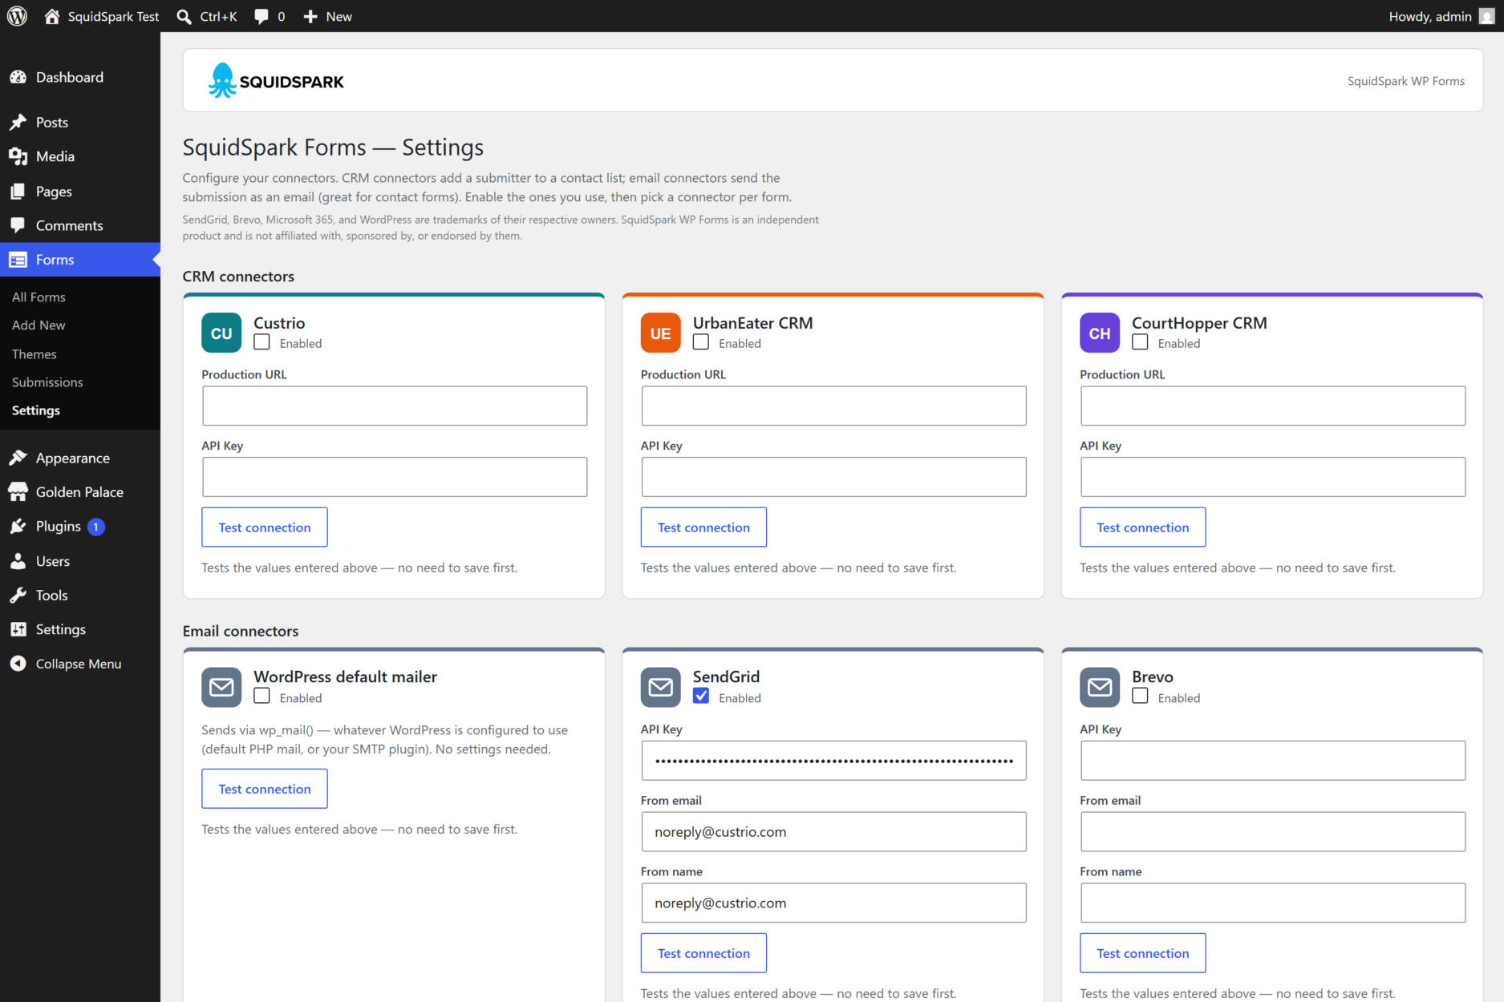Focus SendGrid From name field
Screen dimensions: 1504x1002
pos(833,903)
